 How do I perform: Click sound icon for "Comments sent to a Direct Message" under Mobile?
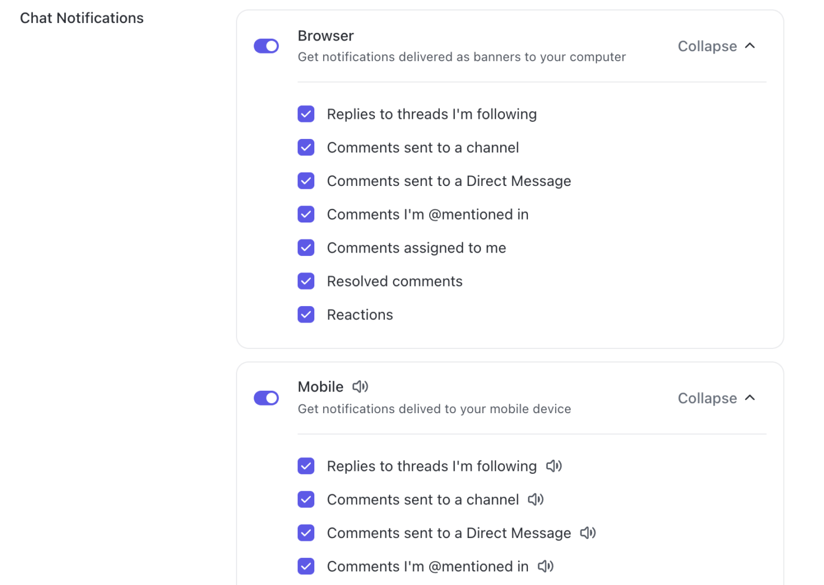[587, 533]
